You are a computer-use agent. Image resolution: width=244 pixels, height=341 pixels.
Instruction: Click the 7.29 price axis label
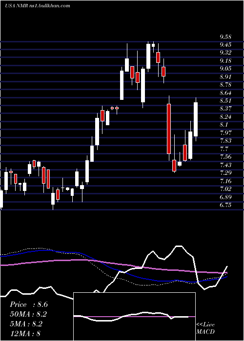click(x=225, y=172)
